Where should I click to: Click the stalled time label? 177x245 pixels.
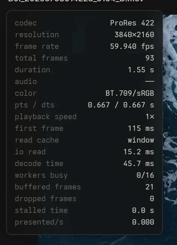[x=41, y=211]
